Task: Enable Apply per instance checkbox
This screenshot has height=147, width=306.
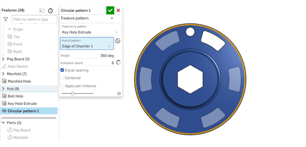Action: [x=62, y=86]
